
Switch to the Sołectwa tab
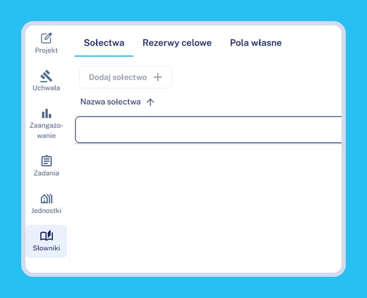pos(104,43)
